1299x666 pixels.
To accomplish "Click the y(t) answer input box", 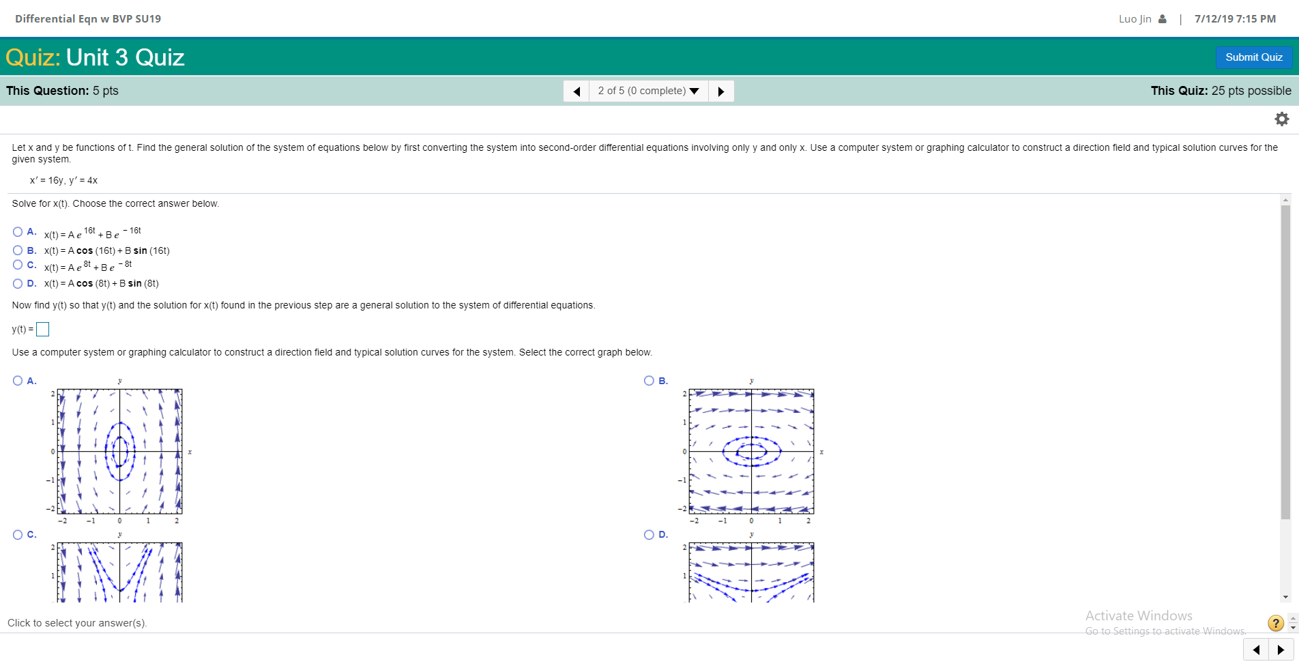I will click(42, 330).
